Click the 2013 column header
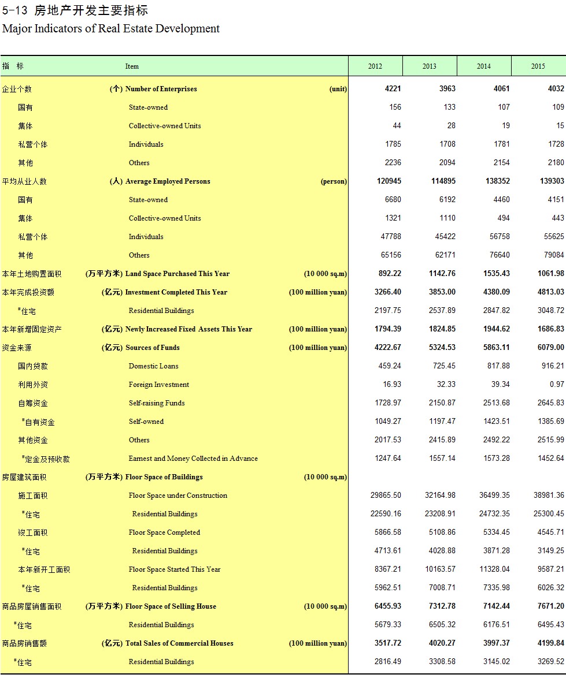Screen dimensions: 566x693 point(430,66)
